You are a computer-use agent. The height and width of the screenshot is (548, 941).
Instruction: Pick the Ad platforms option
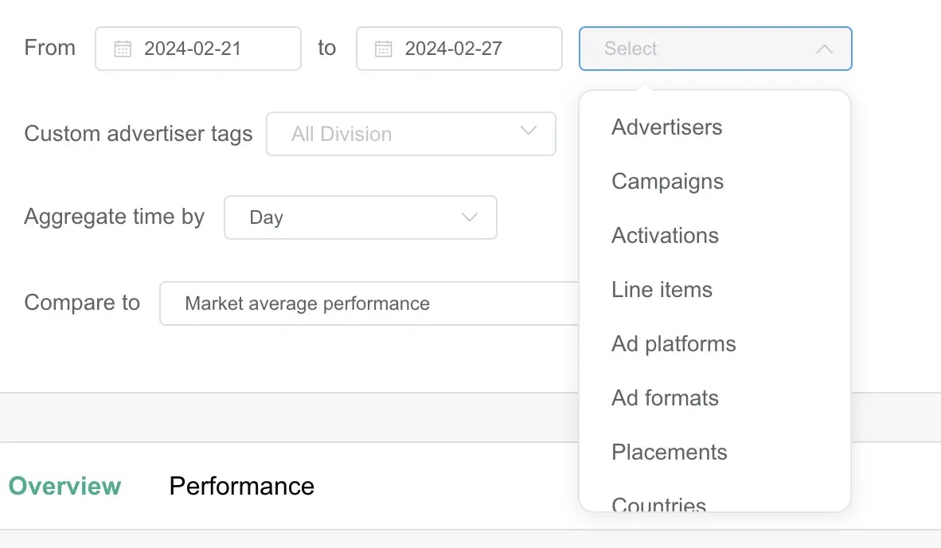pos(674,344)
